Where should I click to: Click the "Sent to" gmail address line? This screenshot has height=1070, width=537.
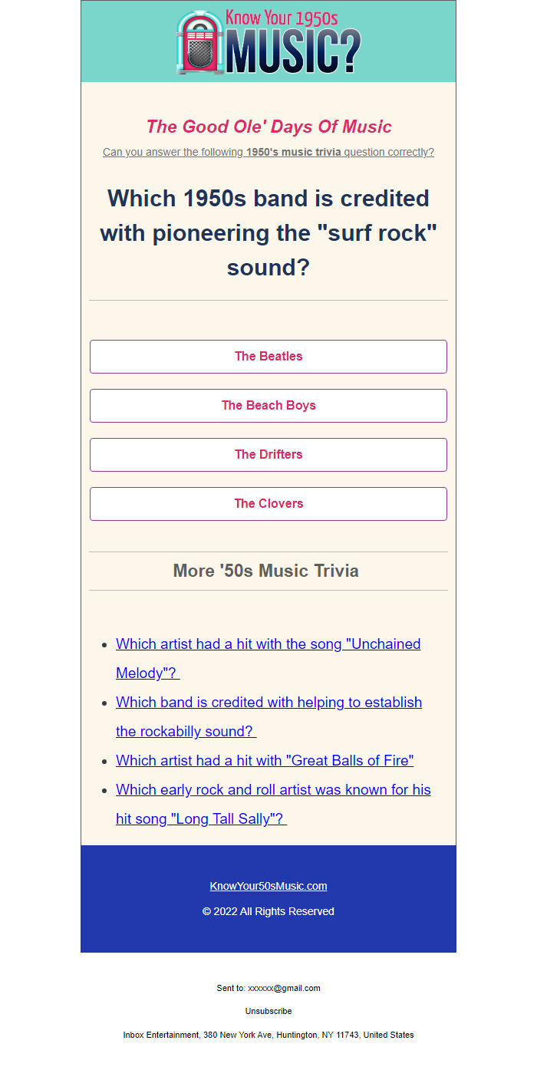(x=268, y=988)
